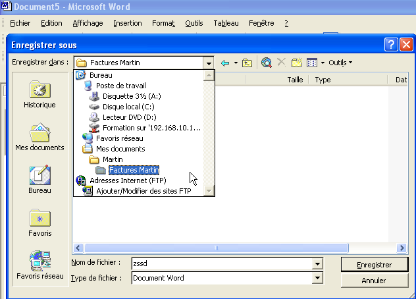Click the search the Web icon

pos(267,63)
